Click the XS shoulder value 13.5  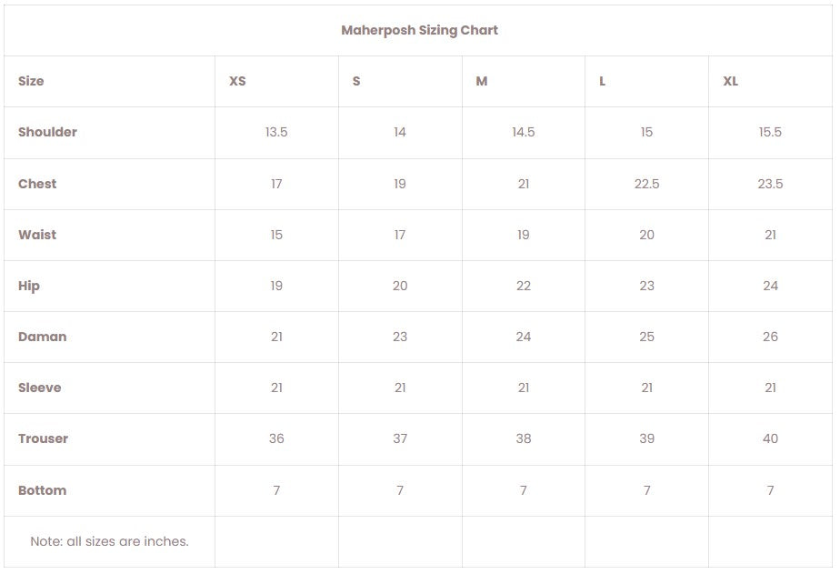click(276, 132)
